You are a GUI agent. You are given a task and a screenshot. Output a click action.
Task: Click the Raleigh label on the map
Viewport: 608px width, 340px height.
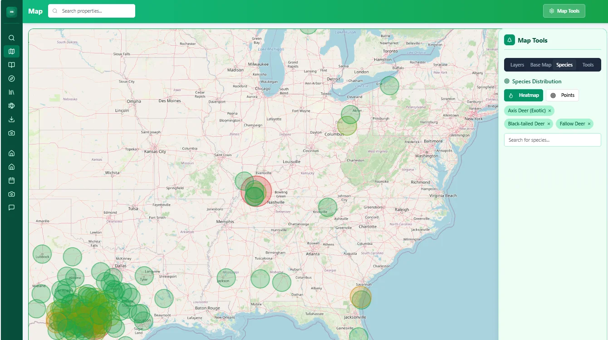tap(402, 210)
